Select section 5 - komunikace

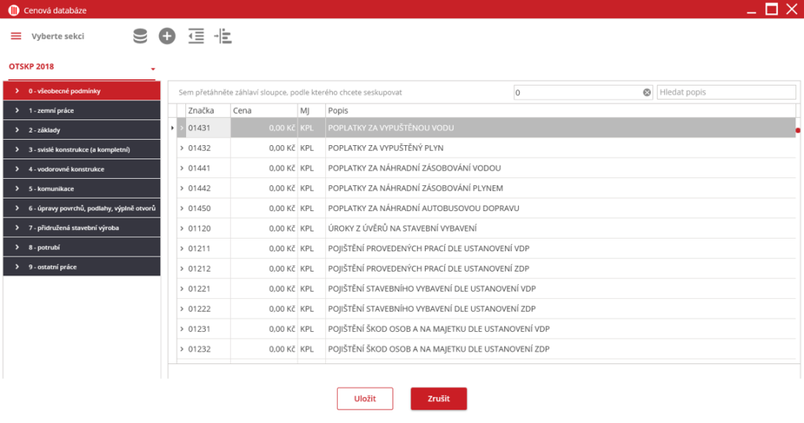(x=82, y=188)
